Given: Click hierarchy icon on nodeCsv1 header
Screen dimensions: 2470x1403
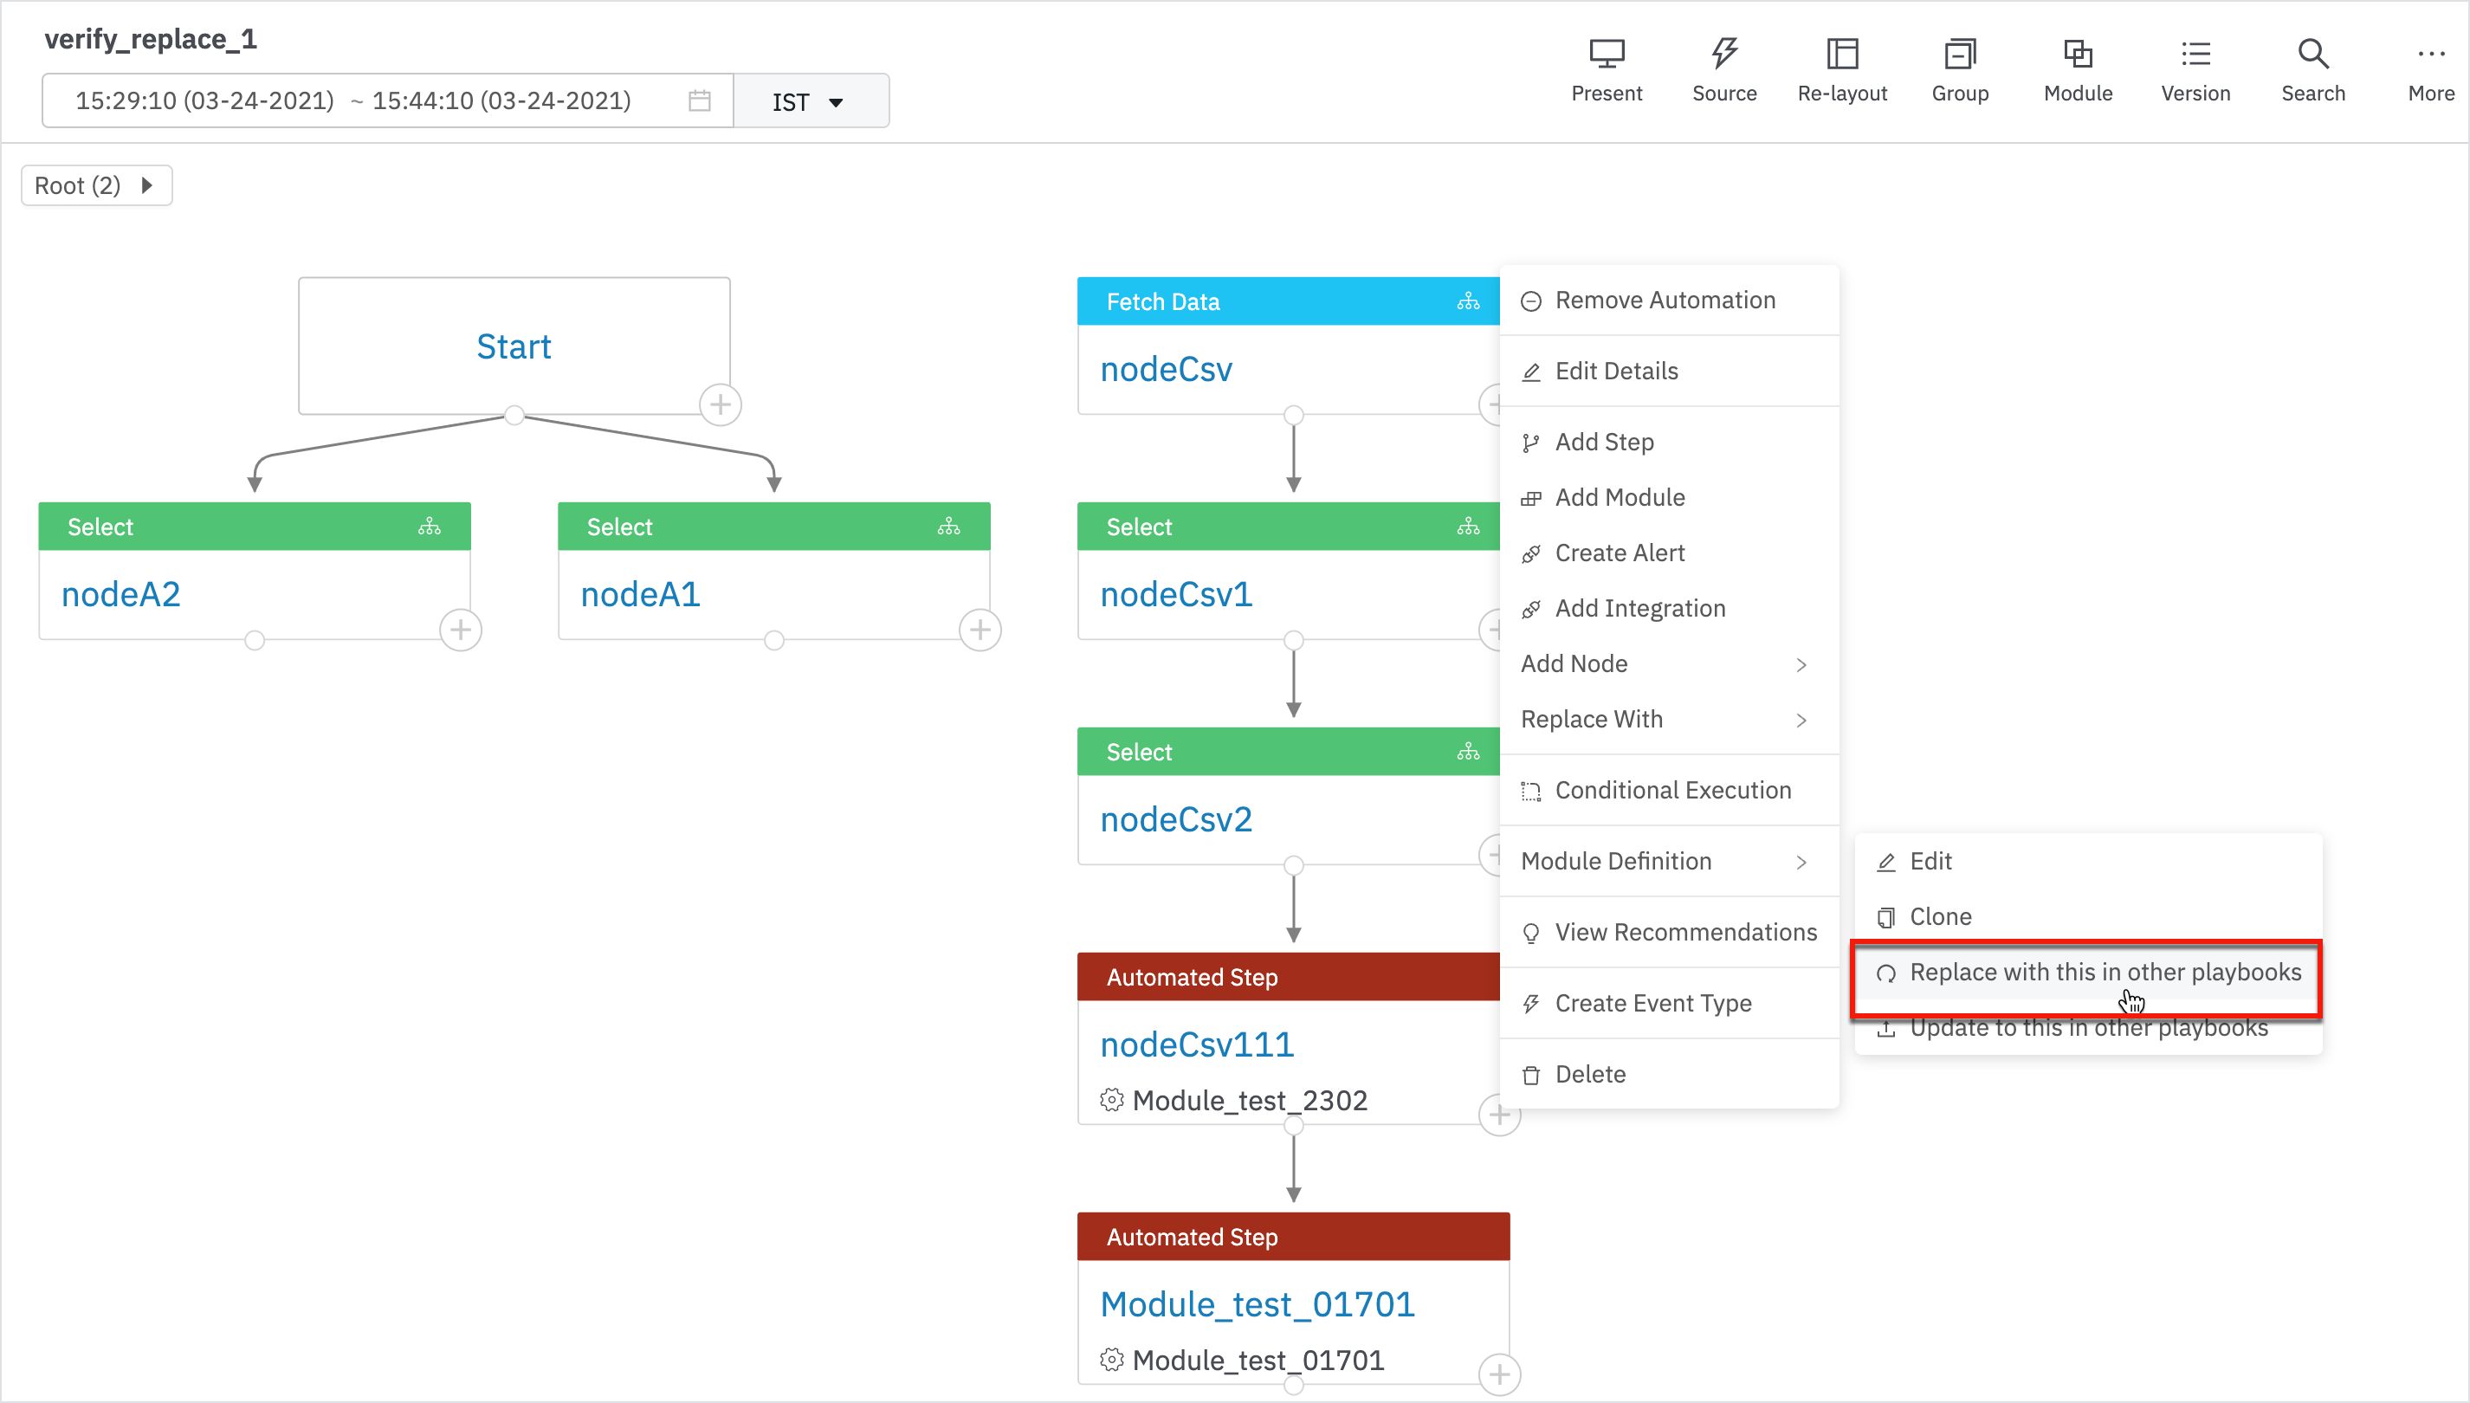Looking at the screenshot, I should [1468, 527].
